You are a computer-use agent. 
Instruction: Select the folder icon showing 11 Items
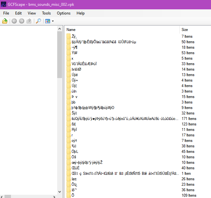69,130
